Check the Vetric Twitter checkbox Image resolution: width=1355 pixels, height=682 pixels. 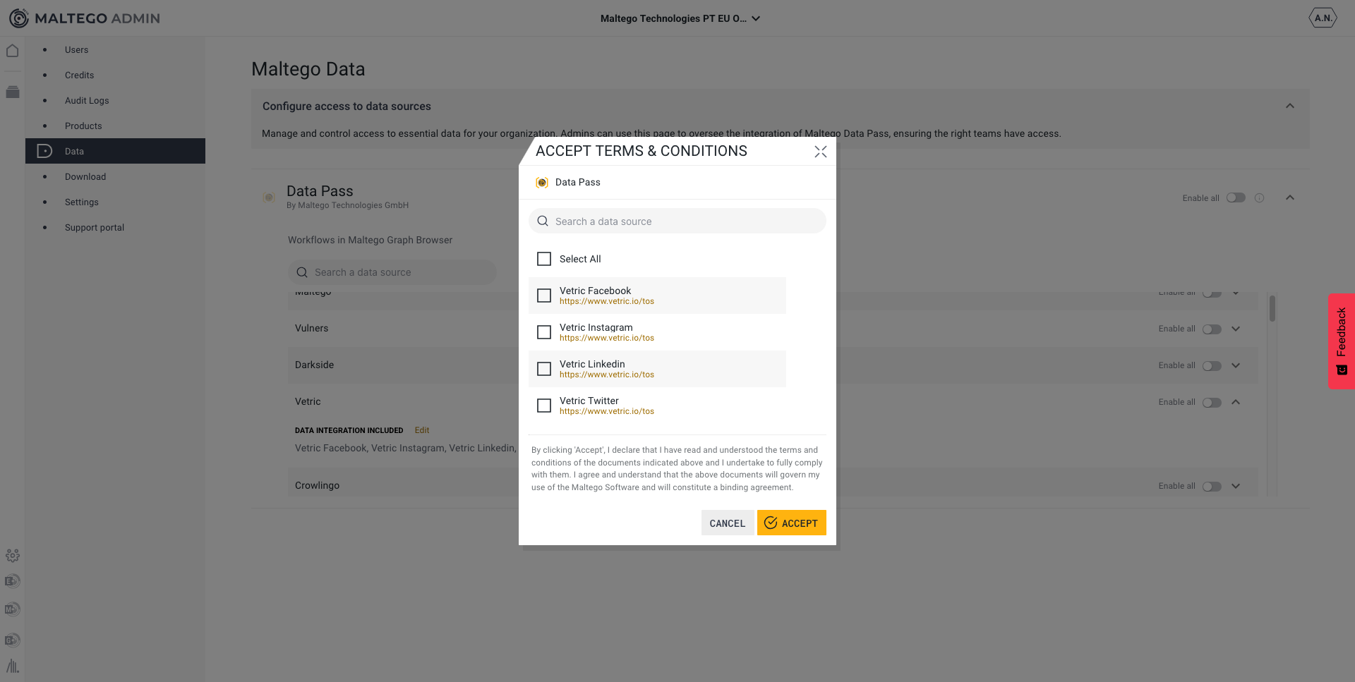pyautogui.click(x=544, y=406)
